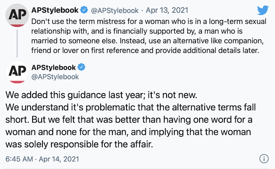
Task: Open the Apr 13, 2021 date link
Action: point(167,10)
